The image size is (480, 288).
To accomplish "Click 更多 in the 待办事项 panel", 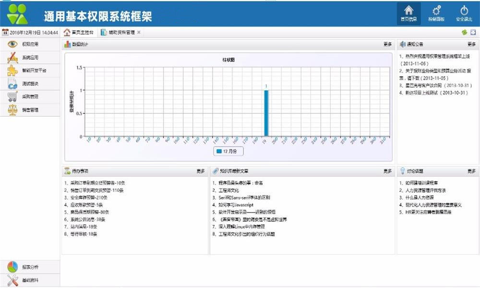I will click(201, 171).
